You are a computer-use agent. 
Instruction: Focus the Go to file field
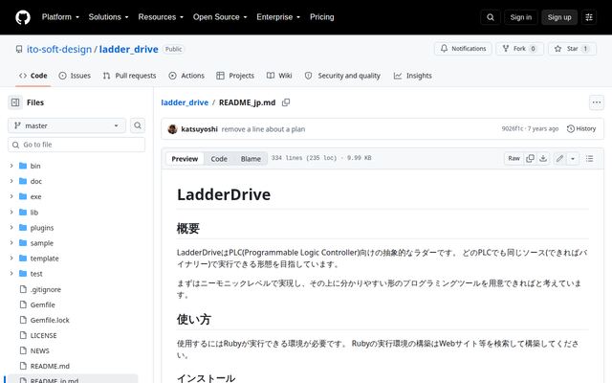(x=76, y=145)
